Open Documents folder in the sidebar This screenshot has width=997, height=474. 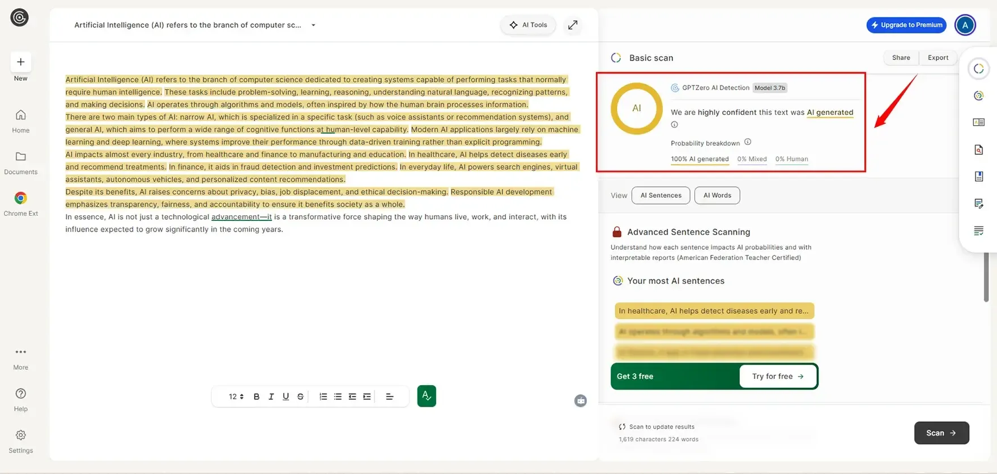(20, 163)
